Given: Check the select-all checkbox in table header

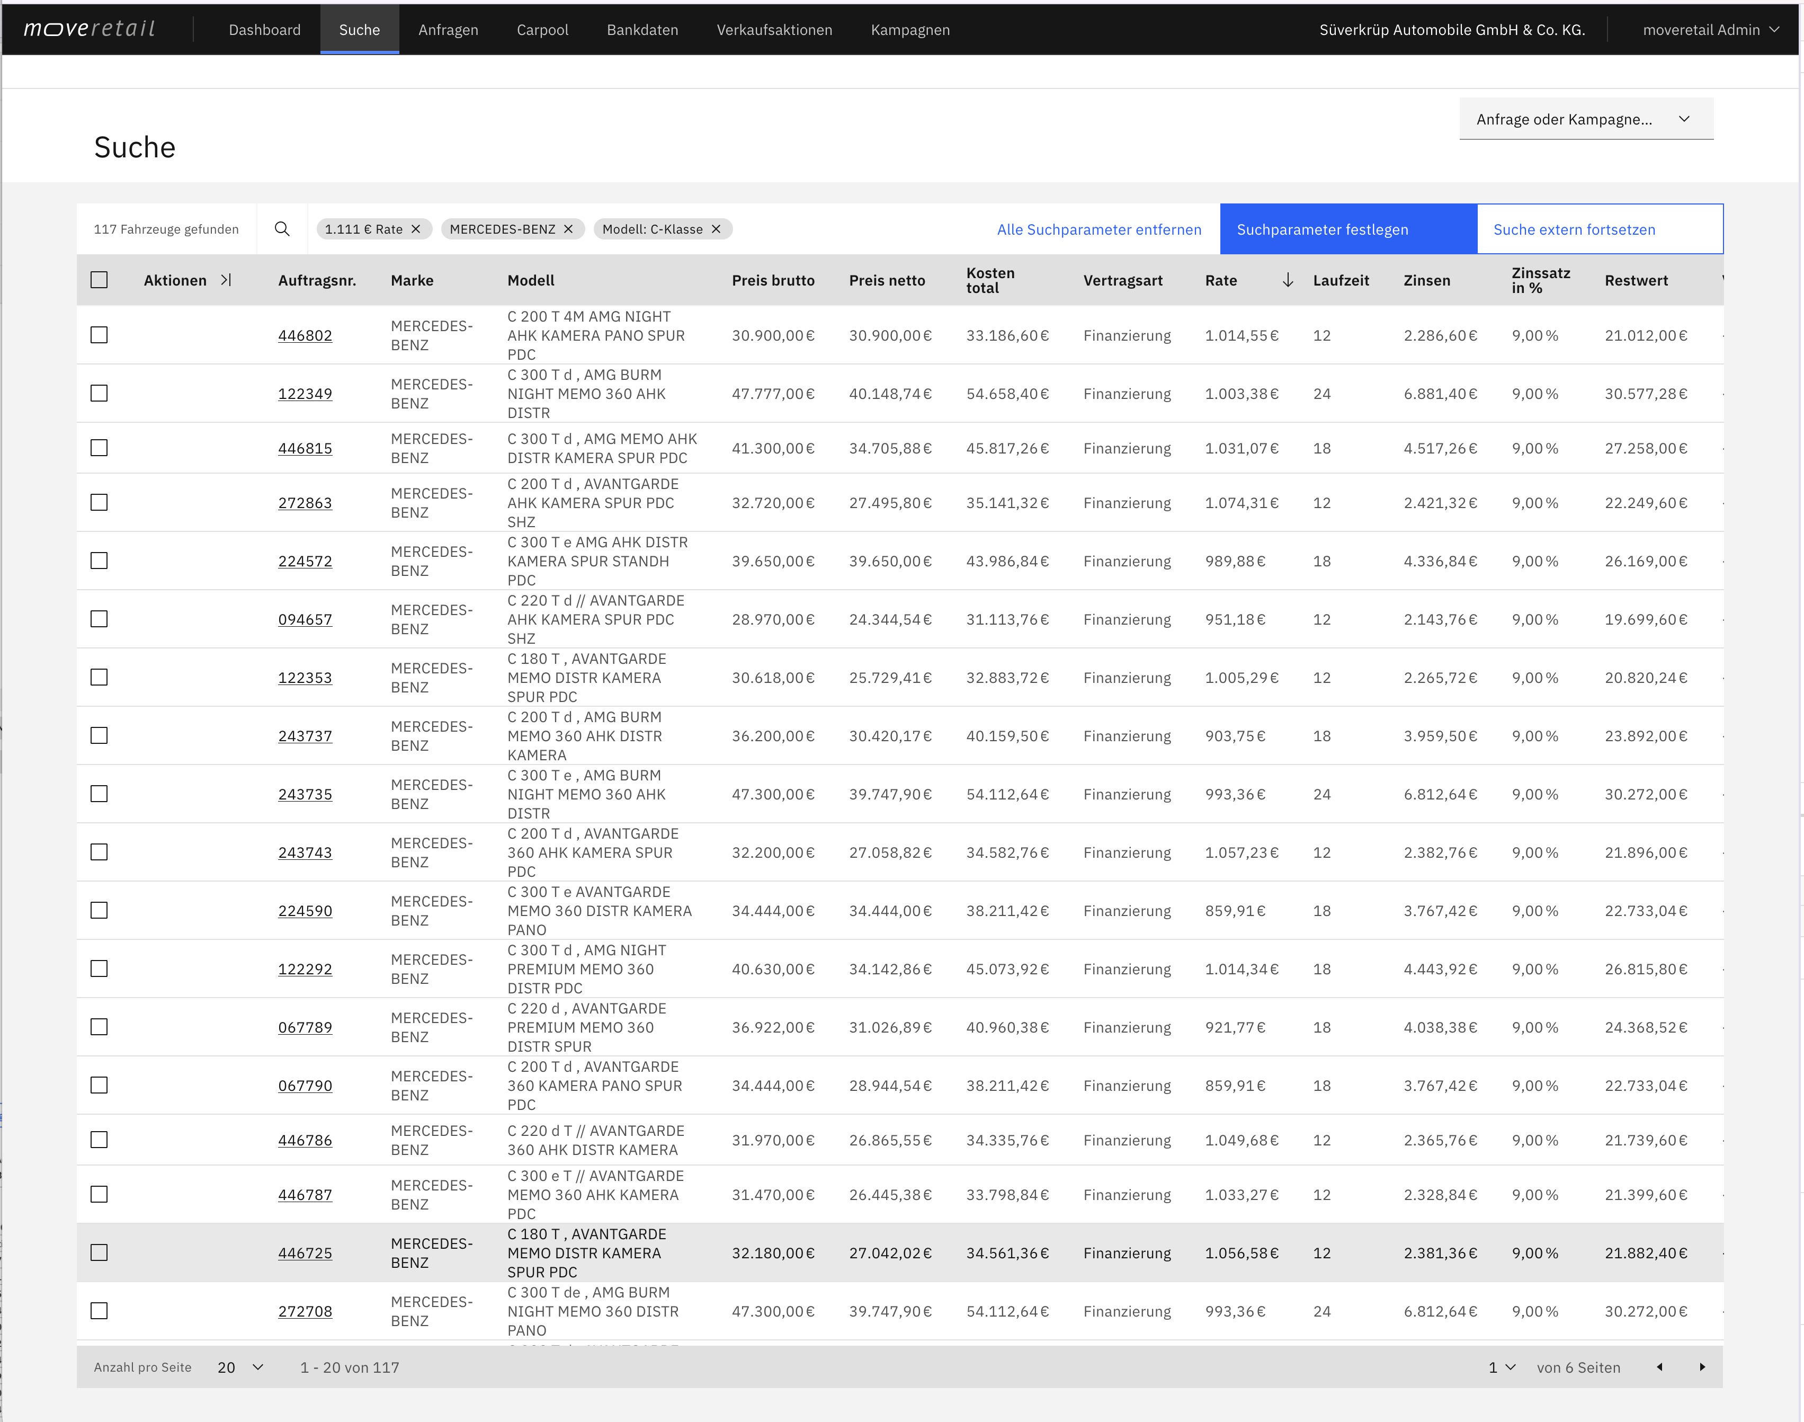Looking at the screenshot, I should pyautogui.click(x=99, y=280).
